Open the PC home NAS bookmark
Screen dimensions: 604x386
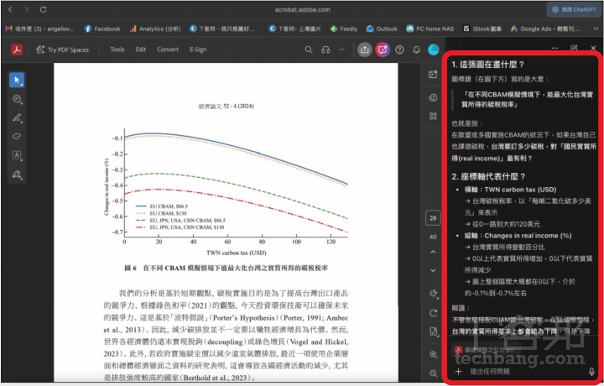pyautogui.click(x=430, y=29)
